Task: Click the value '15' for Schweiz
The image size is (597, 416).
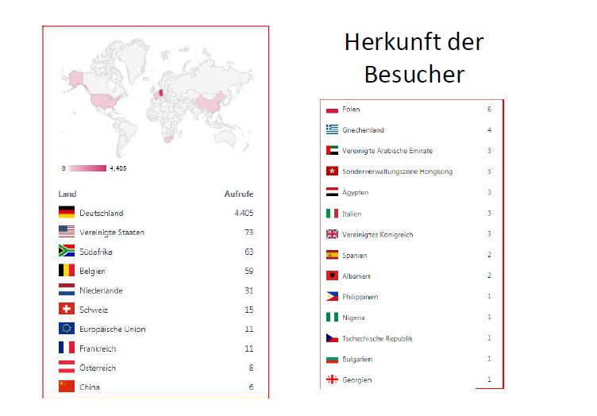Action: [249, 310]
